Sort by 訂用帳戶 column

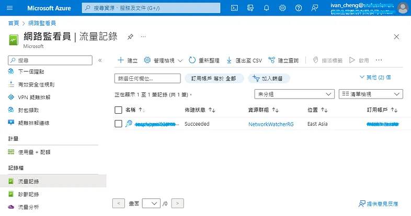[x=382, y=110]
